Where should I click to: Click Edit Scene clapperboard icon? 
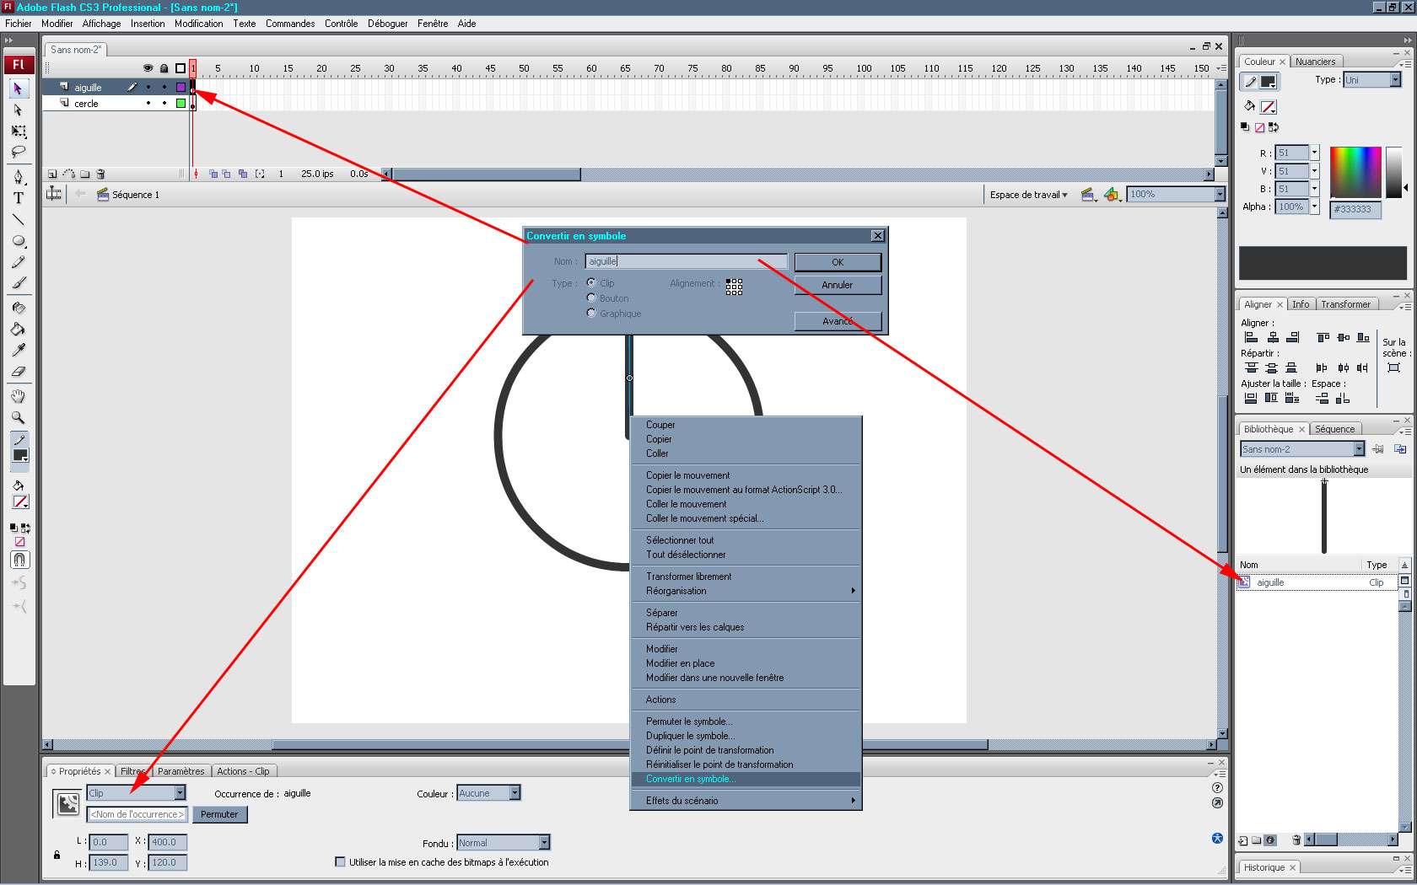pyautogui.click(x=1088, y=195)
